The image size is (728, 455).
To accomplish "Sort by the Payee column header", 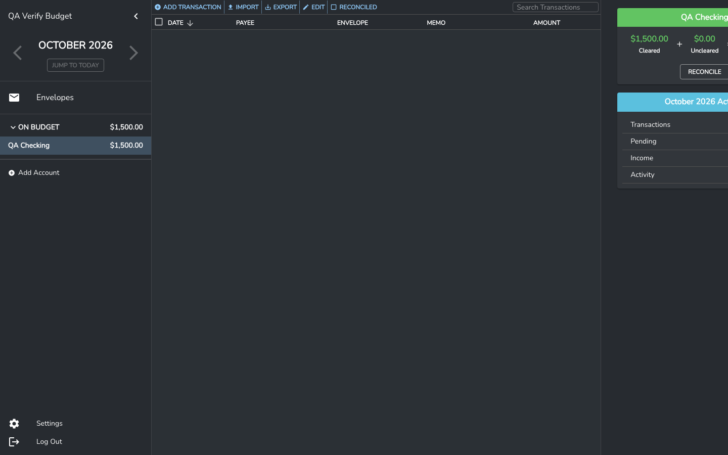I will pyautogui.click(x=245, y=23).
